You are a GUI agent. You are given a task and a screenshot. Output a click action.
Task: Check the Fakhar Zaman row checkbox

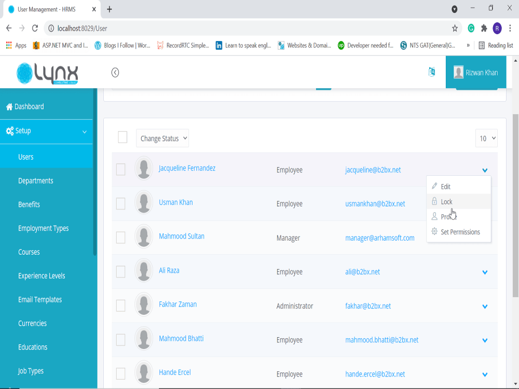click(120, 305)
